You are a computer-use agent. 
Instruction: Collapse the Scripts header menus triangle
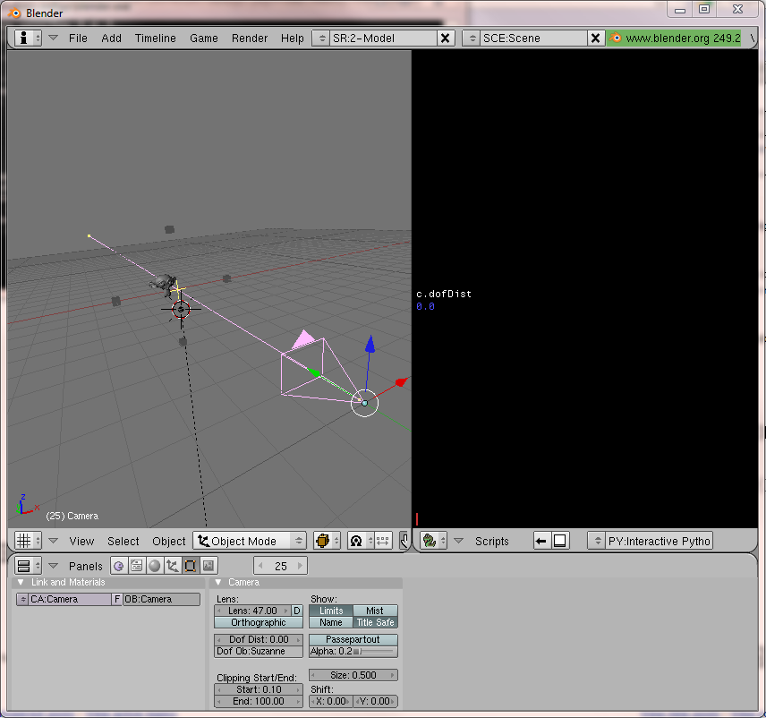(458, 541)
